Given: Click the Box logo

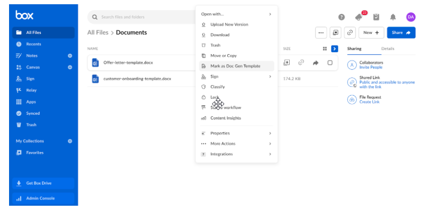Looking at the screenshot, I should pos(24,15).
